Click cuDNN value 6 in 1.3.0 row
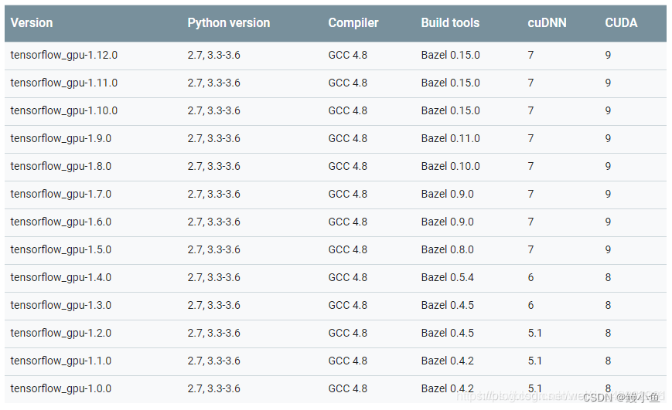The height and width of the screenshot is (410, 672). 530,306
